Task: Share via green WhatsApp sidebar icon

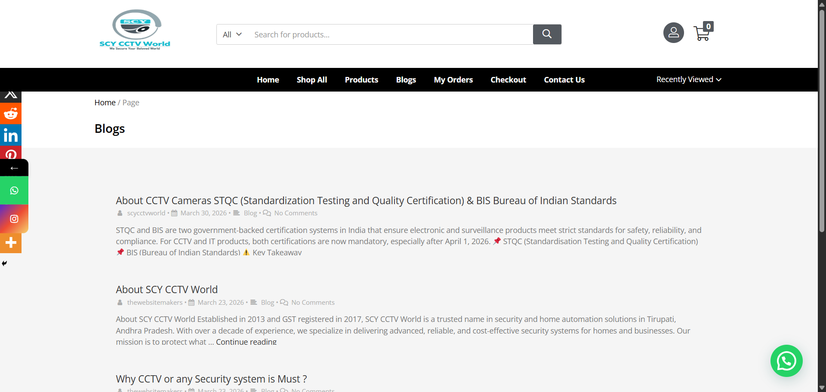Action: pos(14,190)
